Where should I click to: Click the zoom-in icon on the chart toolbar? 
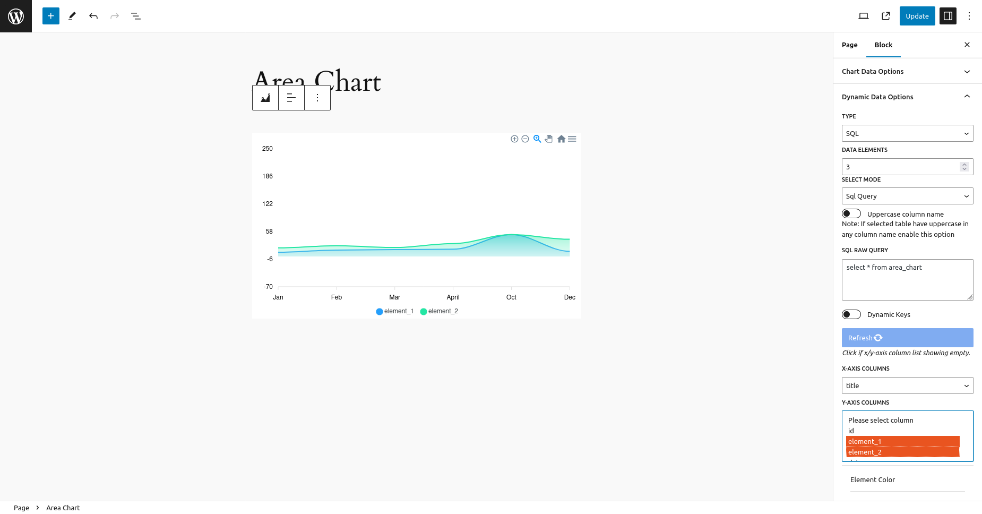514,139
